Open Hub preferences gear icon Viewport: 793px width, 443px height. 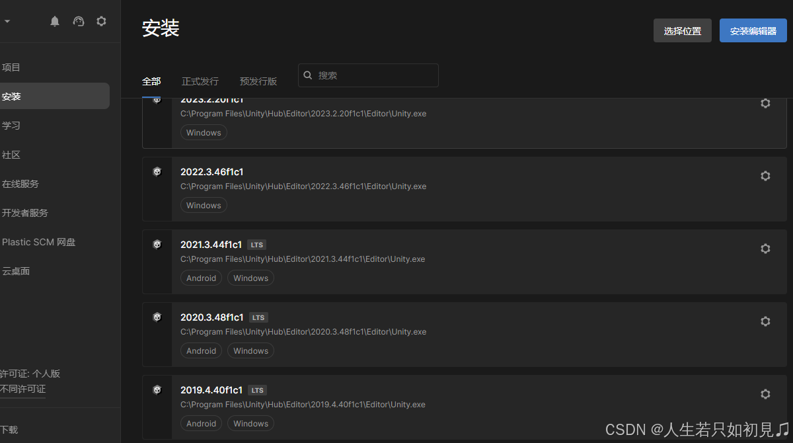101,21
